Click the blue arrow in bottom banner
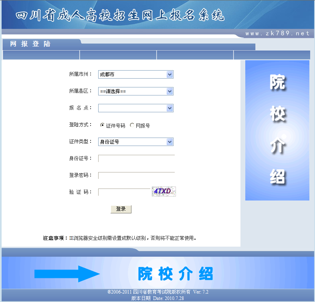 click(x=67, y=274)
